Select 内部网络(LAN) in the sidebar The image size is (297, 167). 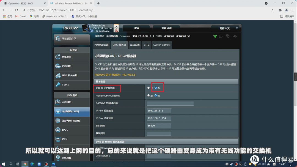tap(71, 111)
